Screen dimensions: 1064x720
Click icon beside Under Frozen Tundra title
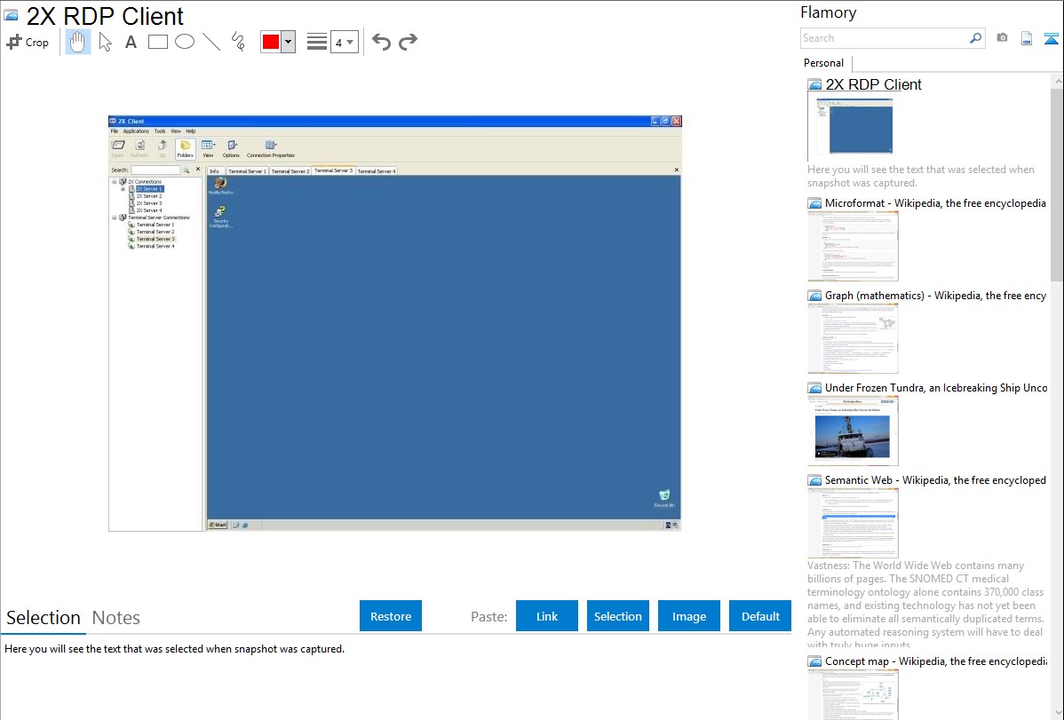814,387
